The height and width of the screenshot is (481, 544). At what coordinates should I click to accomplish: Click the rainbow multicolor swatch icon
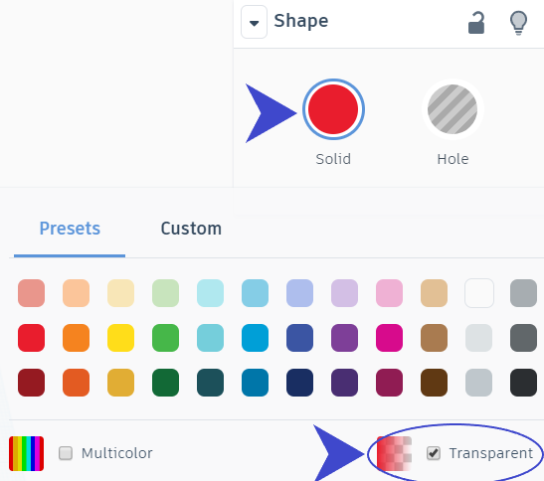point(27,453)
